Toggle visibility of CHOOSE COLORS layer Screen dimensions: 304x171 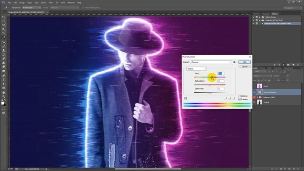tap(254, 92)
